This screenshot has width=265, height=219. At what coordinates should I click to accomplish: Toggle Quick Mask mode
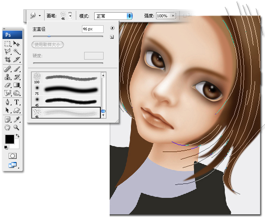pyautogui.click(x=13, y=156)
